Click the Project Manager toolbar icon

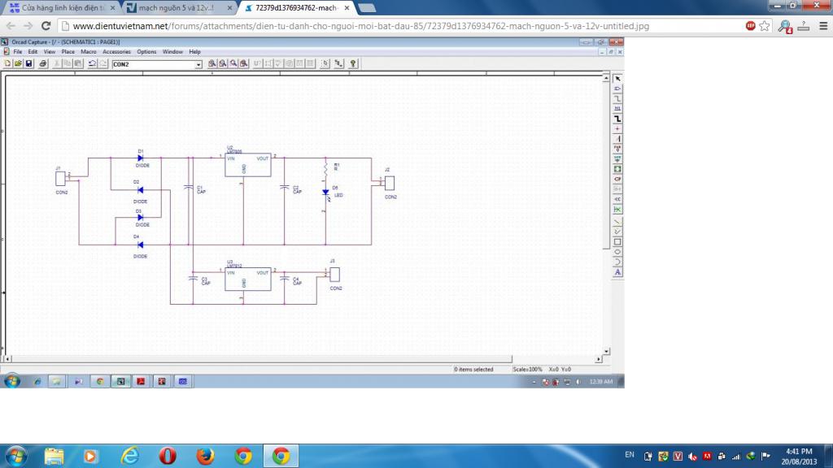pos(339,63)
